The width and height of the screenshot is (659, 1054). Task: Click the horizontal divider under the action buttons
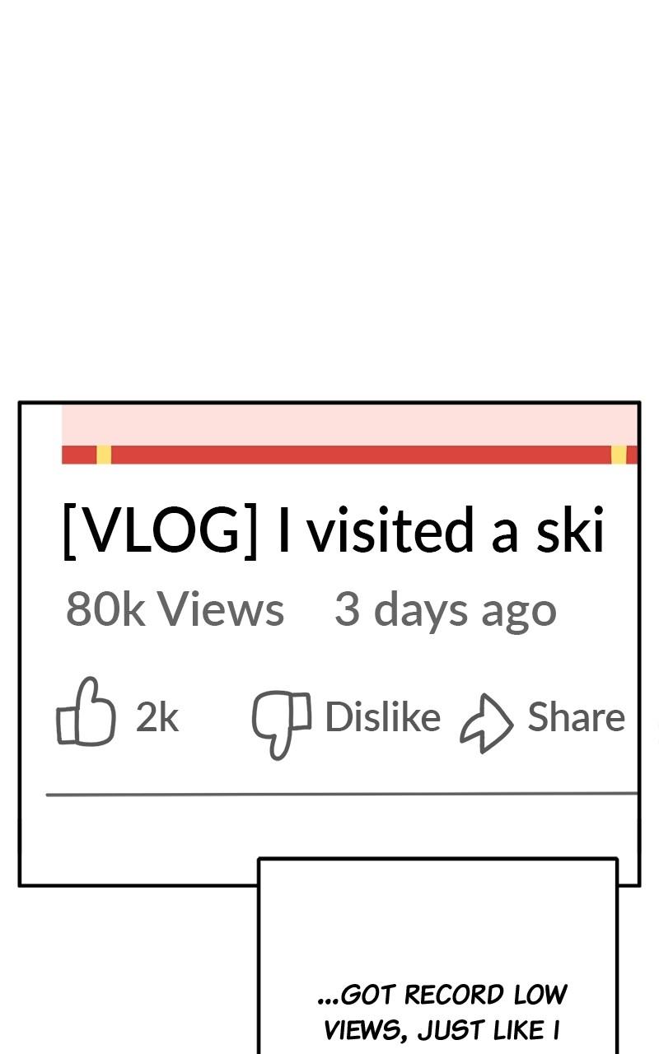click(x=342, y=795)
